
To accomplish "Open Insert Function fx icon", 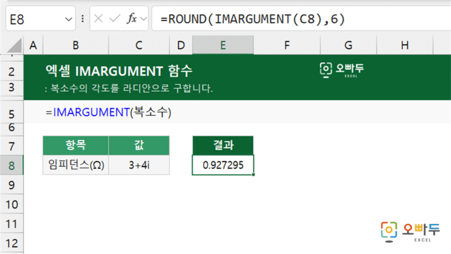I will 132,19.
